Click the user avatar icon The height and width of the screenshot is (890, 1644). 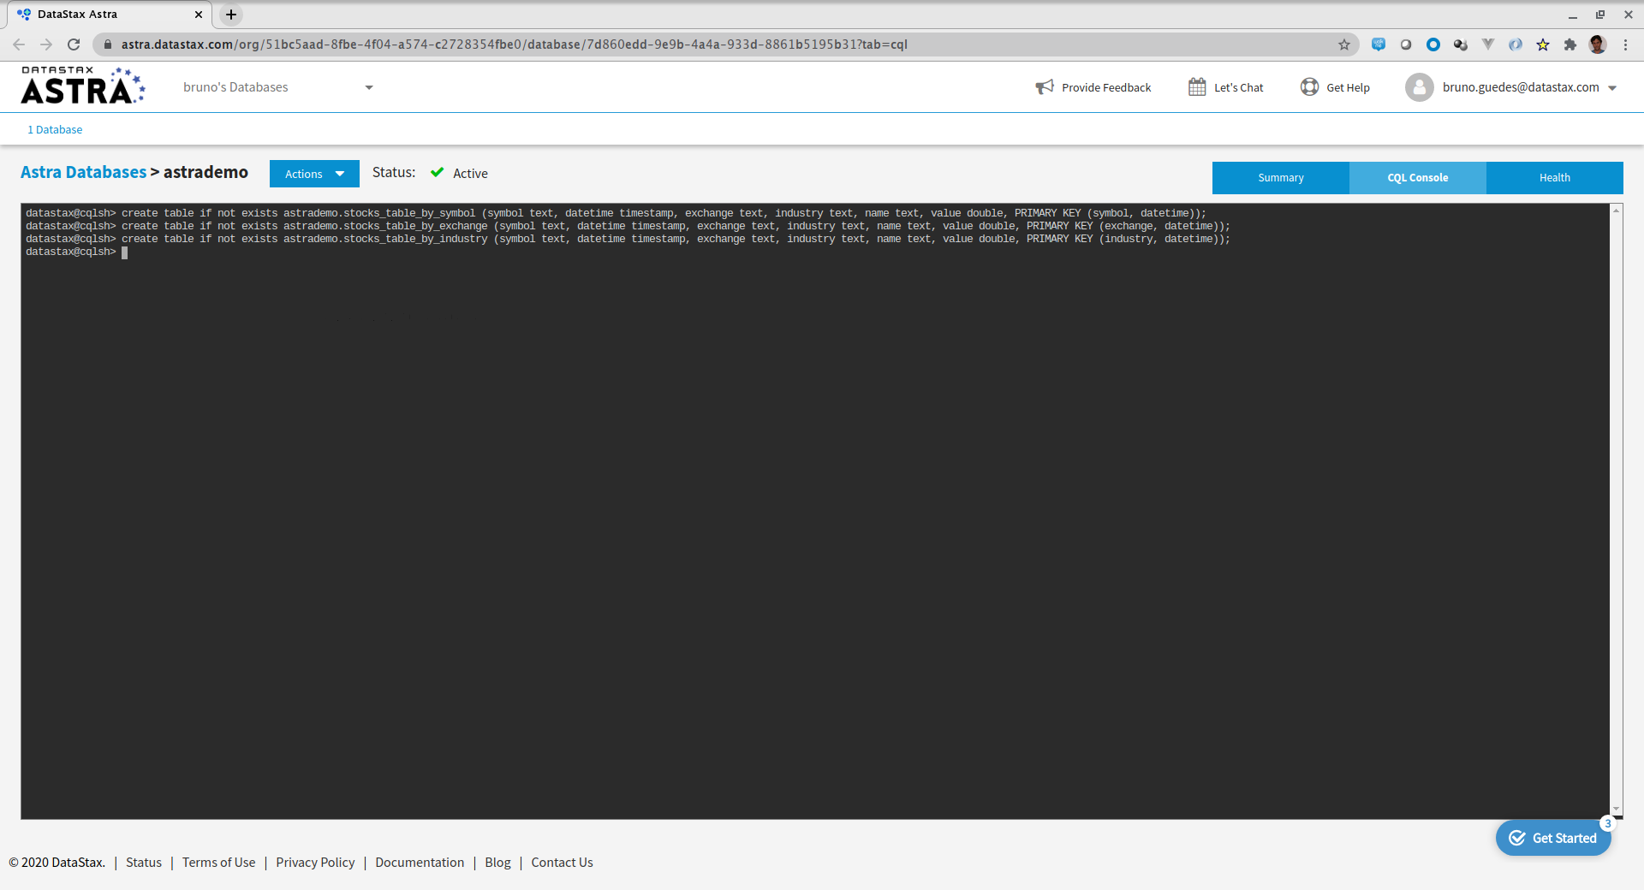pyautogui.click(x=1419, y=87)
